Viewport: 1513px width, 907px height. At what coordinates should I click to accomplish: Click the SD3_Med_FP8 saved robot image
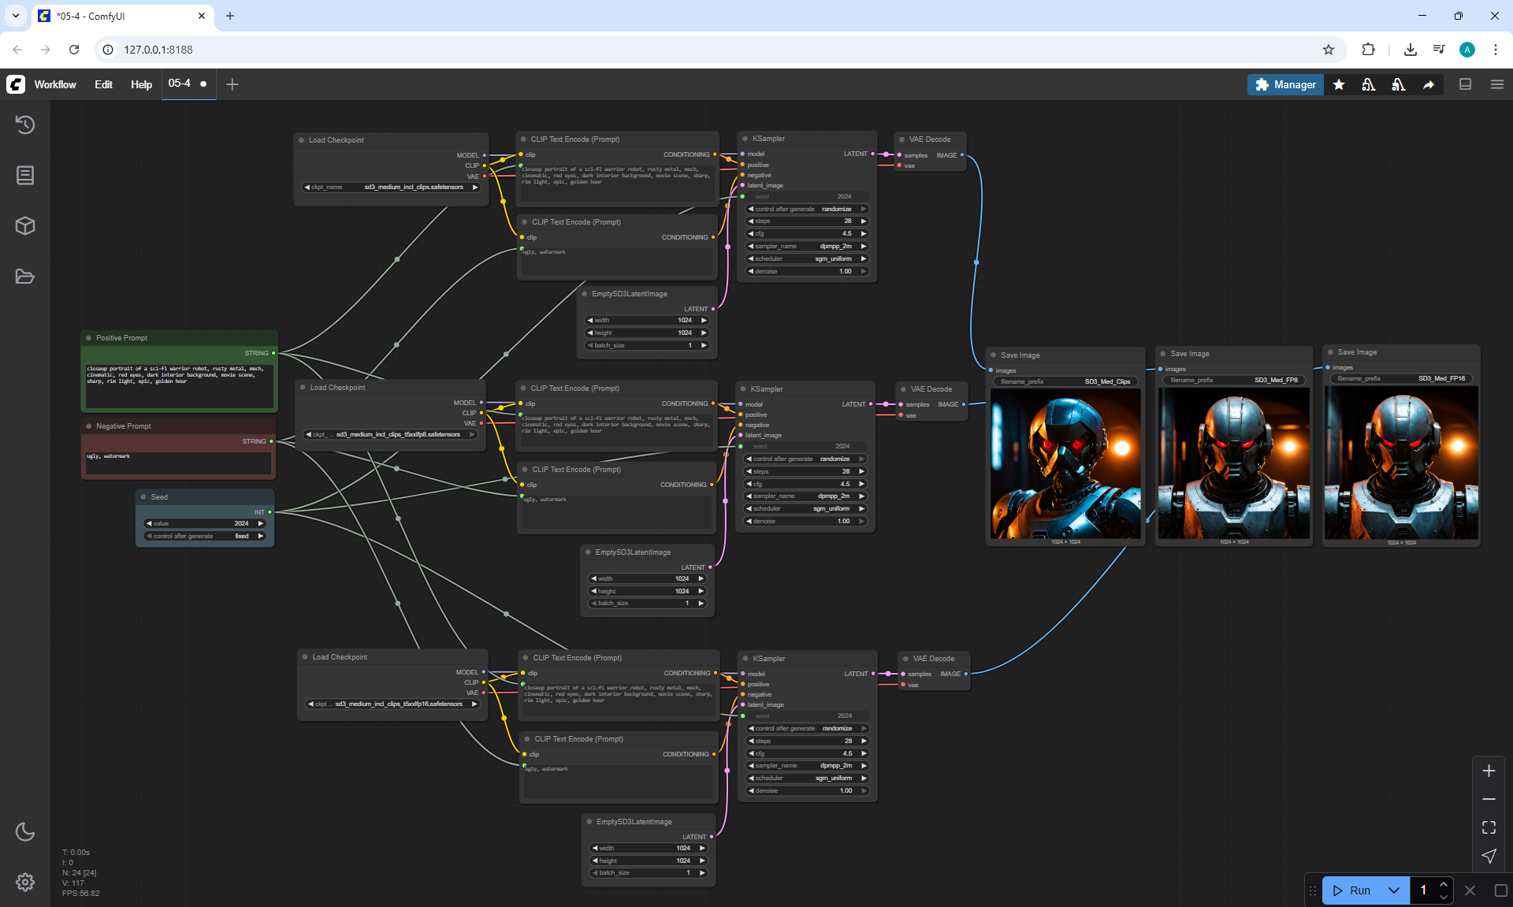pos(1233,463)
